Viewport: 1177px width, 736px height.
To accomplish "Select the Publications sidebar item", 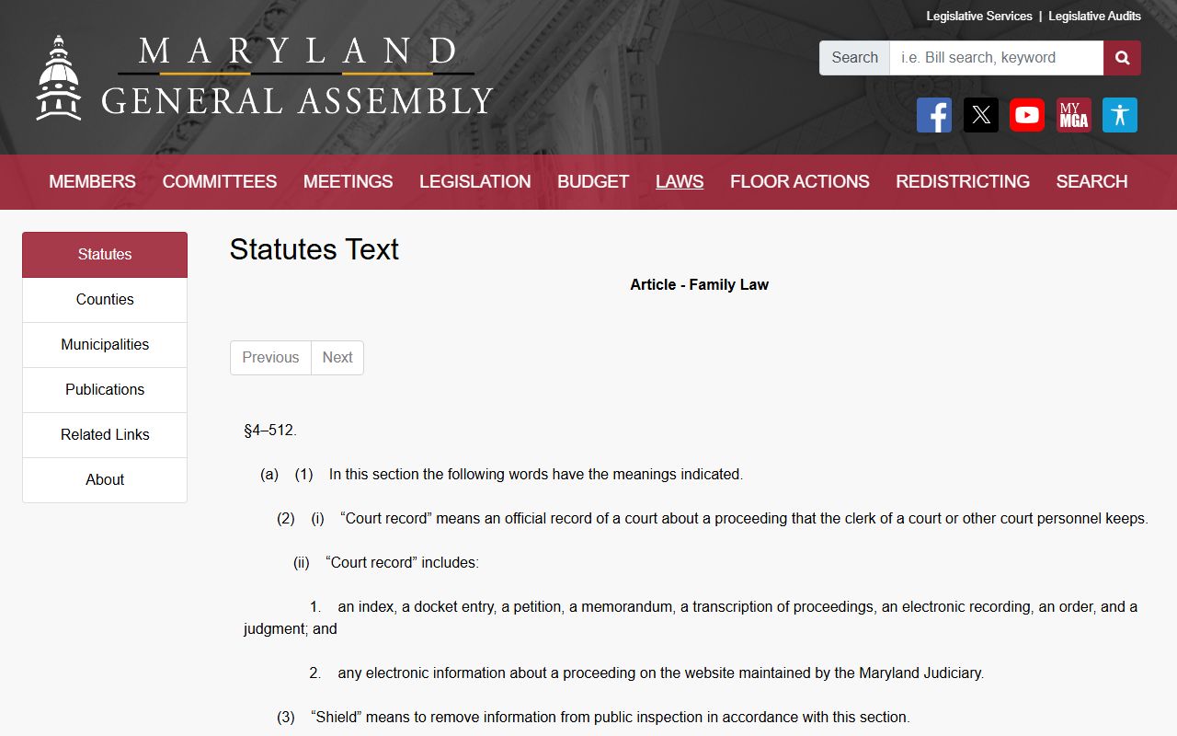I will click(x=105, y=390).
